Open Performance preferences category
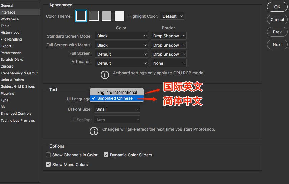 (11, 53)
